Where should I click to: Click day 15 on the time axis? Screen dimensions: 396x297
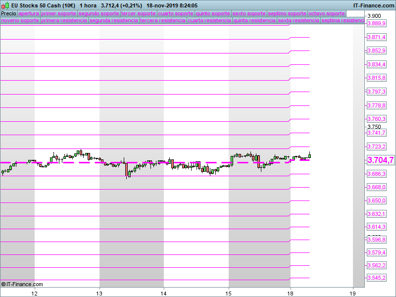coord(229,293)
